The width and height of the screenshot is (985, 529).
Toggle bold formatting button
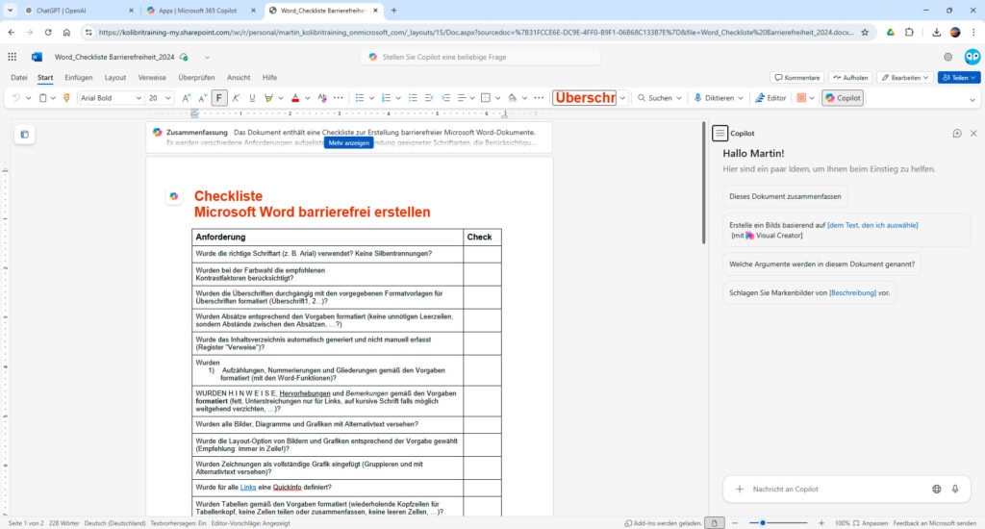[218, 98]
